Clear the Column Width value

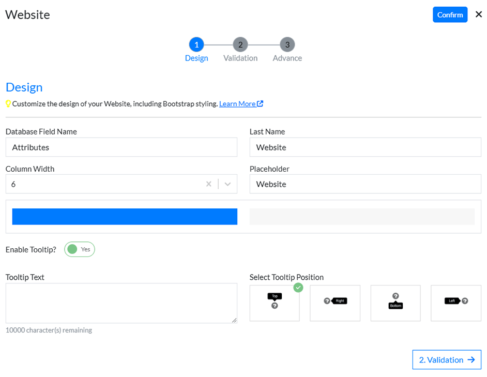[209, 184]
